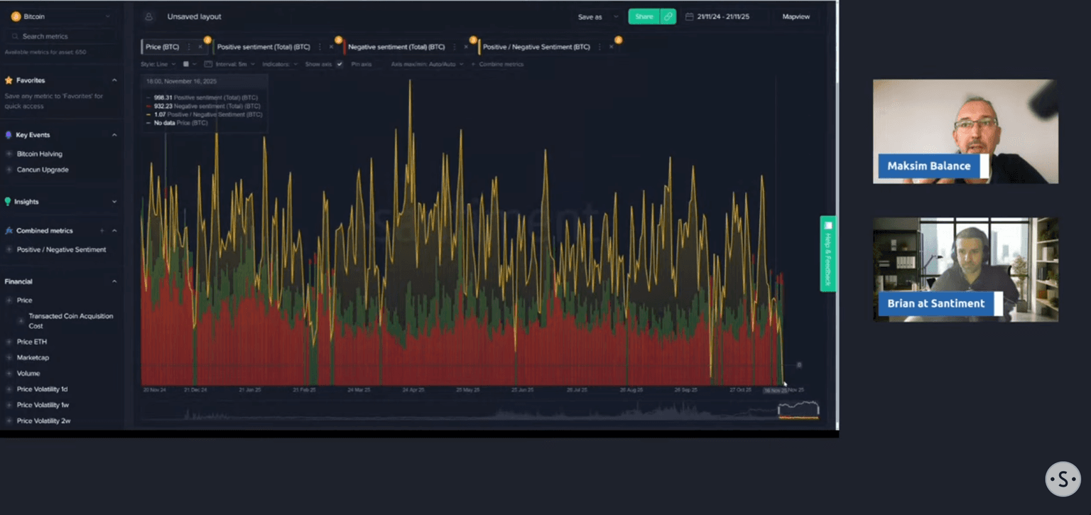Uncheck the Show axis checkbox

pyautogui.click(x=340, y=65)
